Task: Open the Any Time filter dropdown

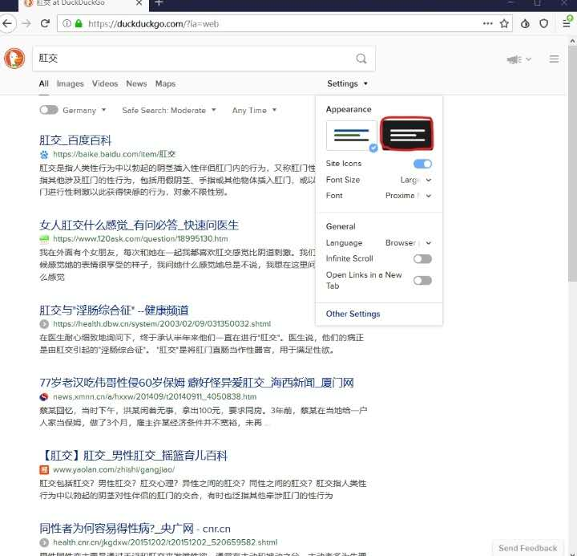Action: [x=254, y=110]
